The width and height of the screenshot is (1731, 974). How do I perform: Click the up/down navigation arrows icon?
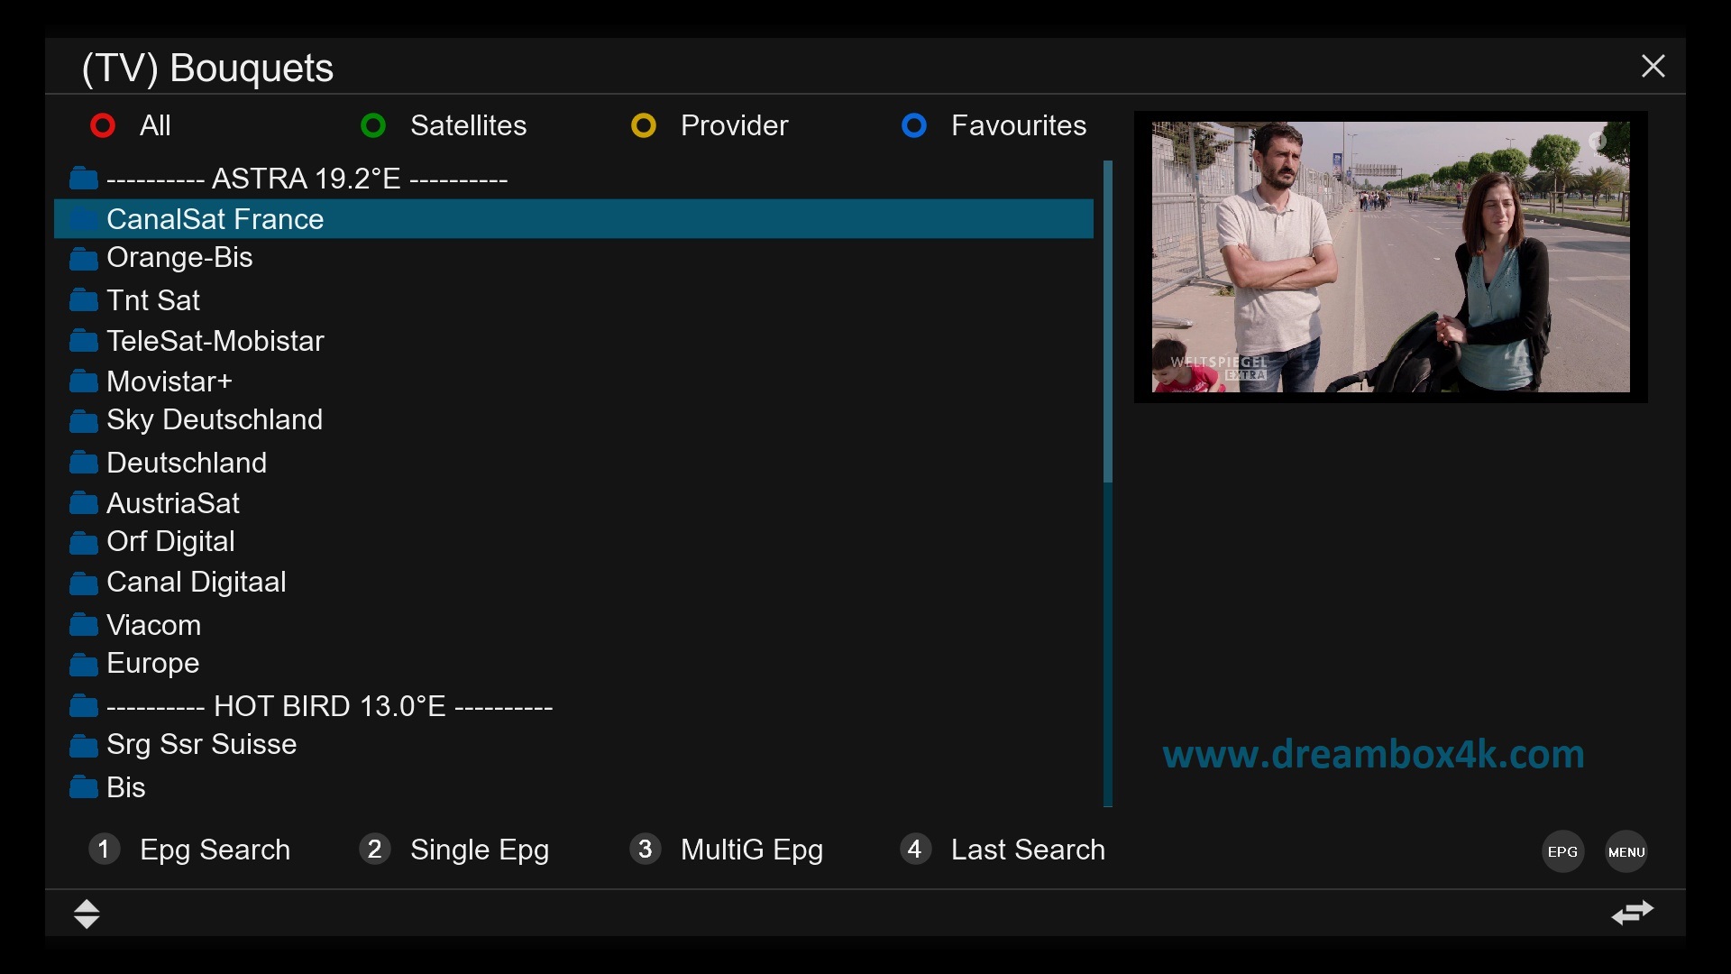[x=87, y=914]
